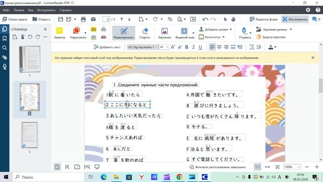The width and height of the screenshot is (323, 182).
Task: Close the Страницы pages panel
Action: click(45, 29)
